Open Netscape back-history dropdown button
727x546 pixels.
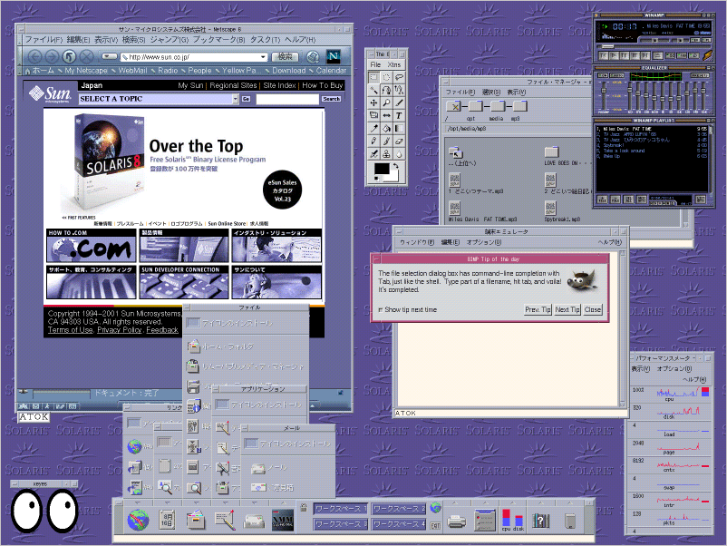point(110,56)
